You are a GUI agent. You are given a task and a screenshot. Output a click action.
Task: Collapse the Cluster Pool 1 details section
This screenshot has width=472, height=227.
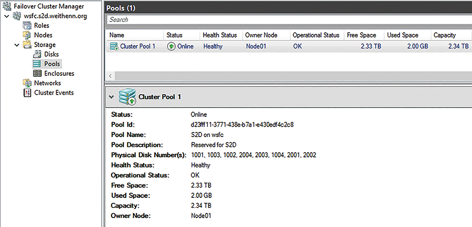point(112,97)
